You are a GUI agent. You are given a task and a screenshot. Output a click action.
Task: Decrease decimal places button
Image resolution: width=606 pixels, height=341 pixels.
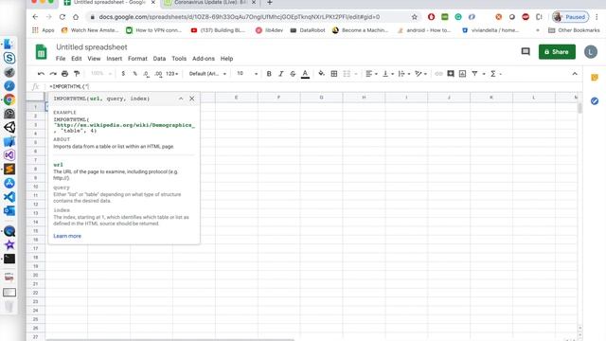pyautogui.click(x=146, y=74)
